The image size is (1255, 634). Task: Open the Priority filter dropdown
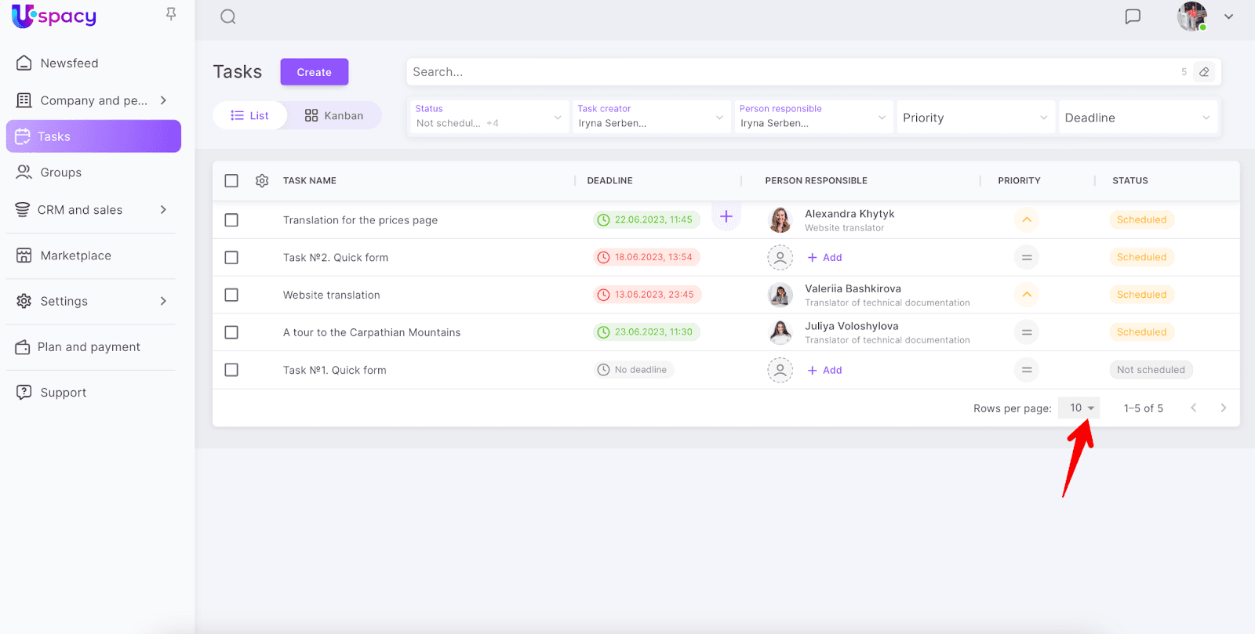[x=974, y=118]
